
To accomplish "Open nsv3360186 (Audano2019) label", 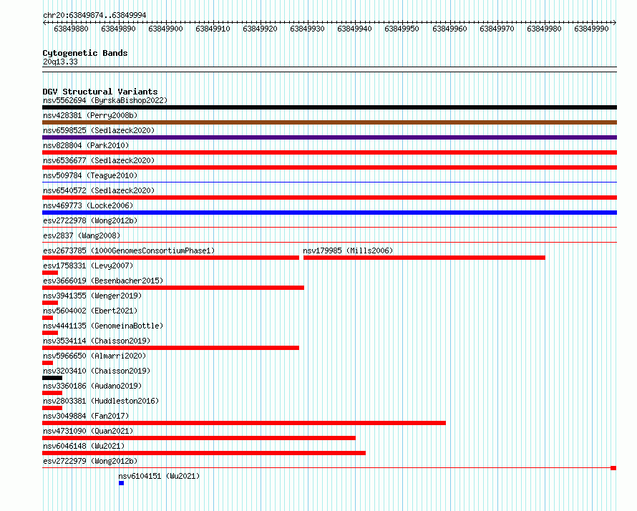I will pyautogui.click(x=92, y=386).
